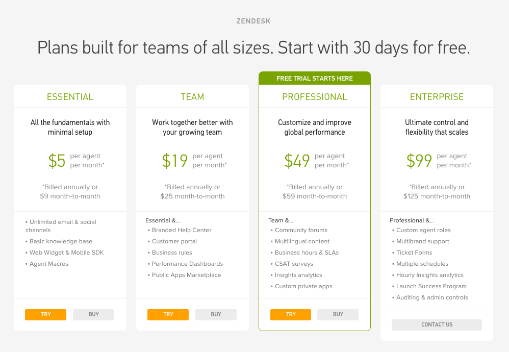Click the $49 Professional price
This screenshot has width=509, height=352.
tap(297, 161)
